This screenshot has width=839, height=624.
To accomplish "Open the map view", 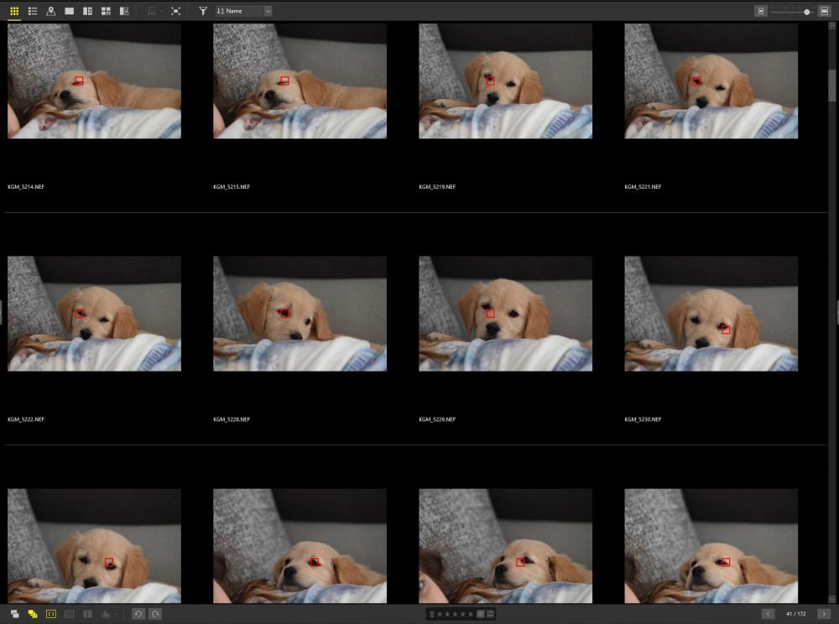I will point(51,11).
